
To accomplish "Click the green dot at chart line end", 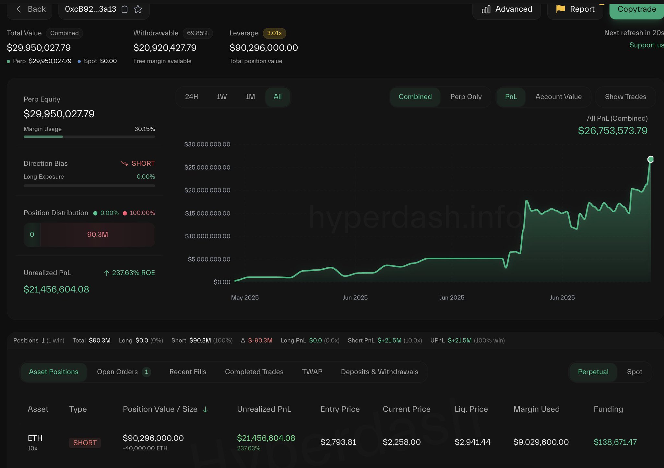I will tap(650, 159).
